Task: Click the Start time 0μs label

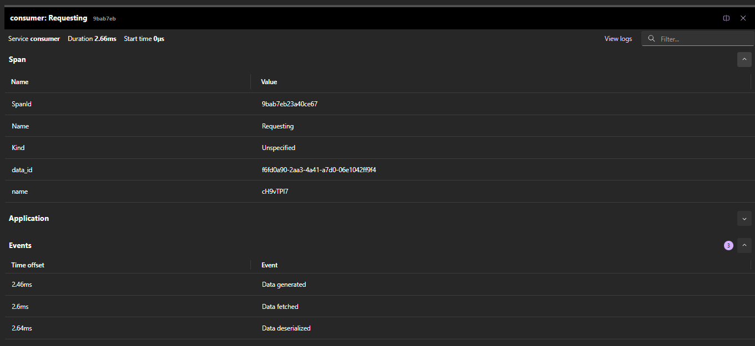Action: tap(144, 39)
